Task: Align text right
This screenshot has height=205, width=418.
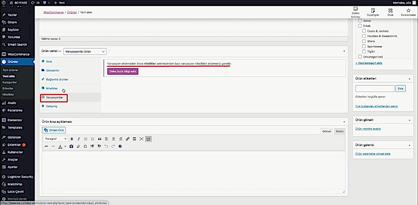Action: tap(121, 139)
